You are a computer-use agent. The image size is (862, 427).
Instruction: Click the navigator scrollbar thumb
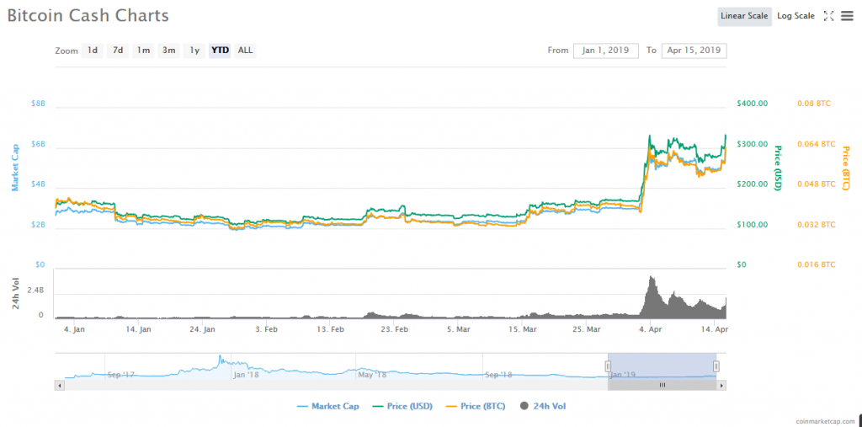pyautogui.click(x=662, y=385)
